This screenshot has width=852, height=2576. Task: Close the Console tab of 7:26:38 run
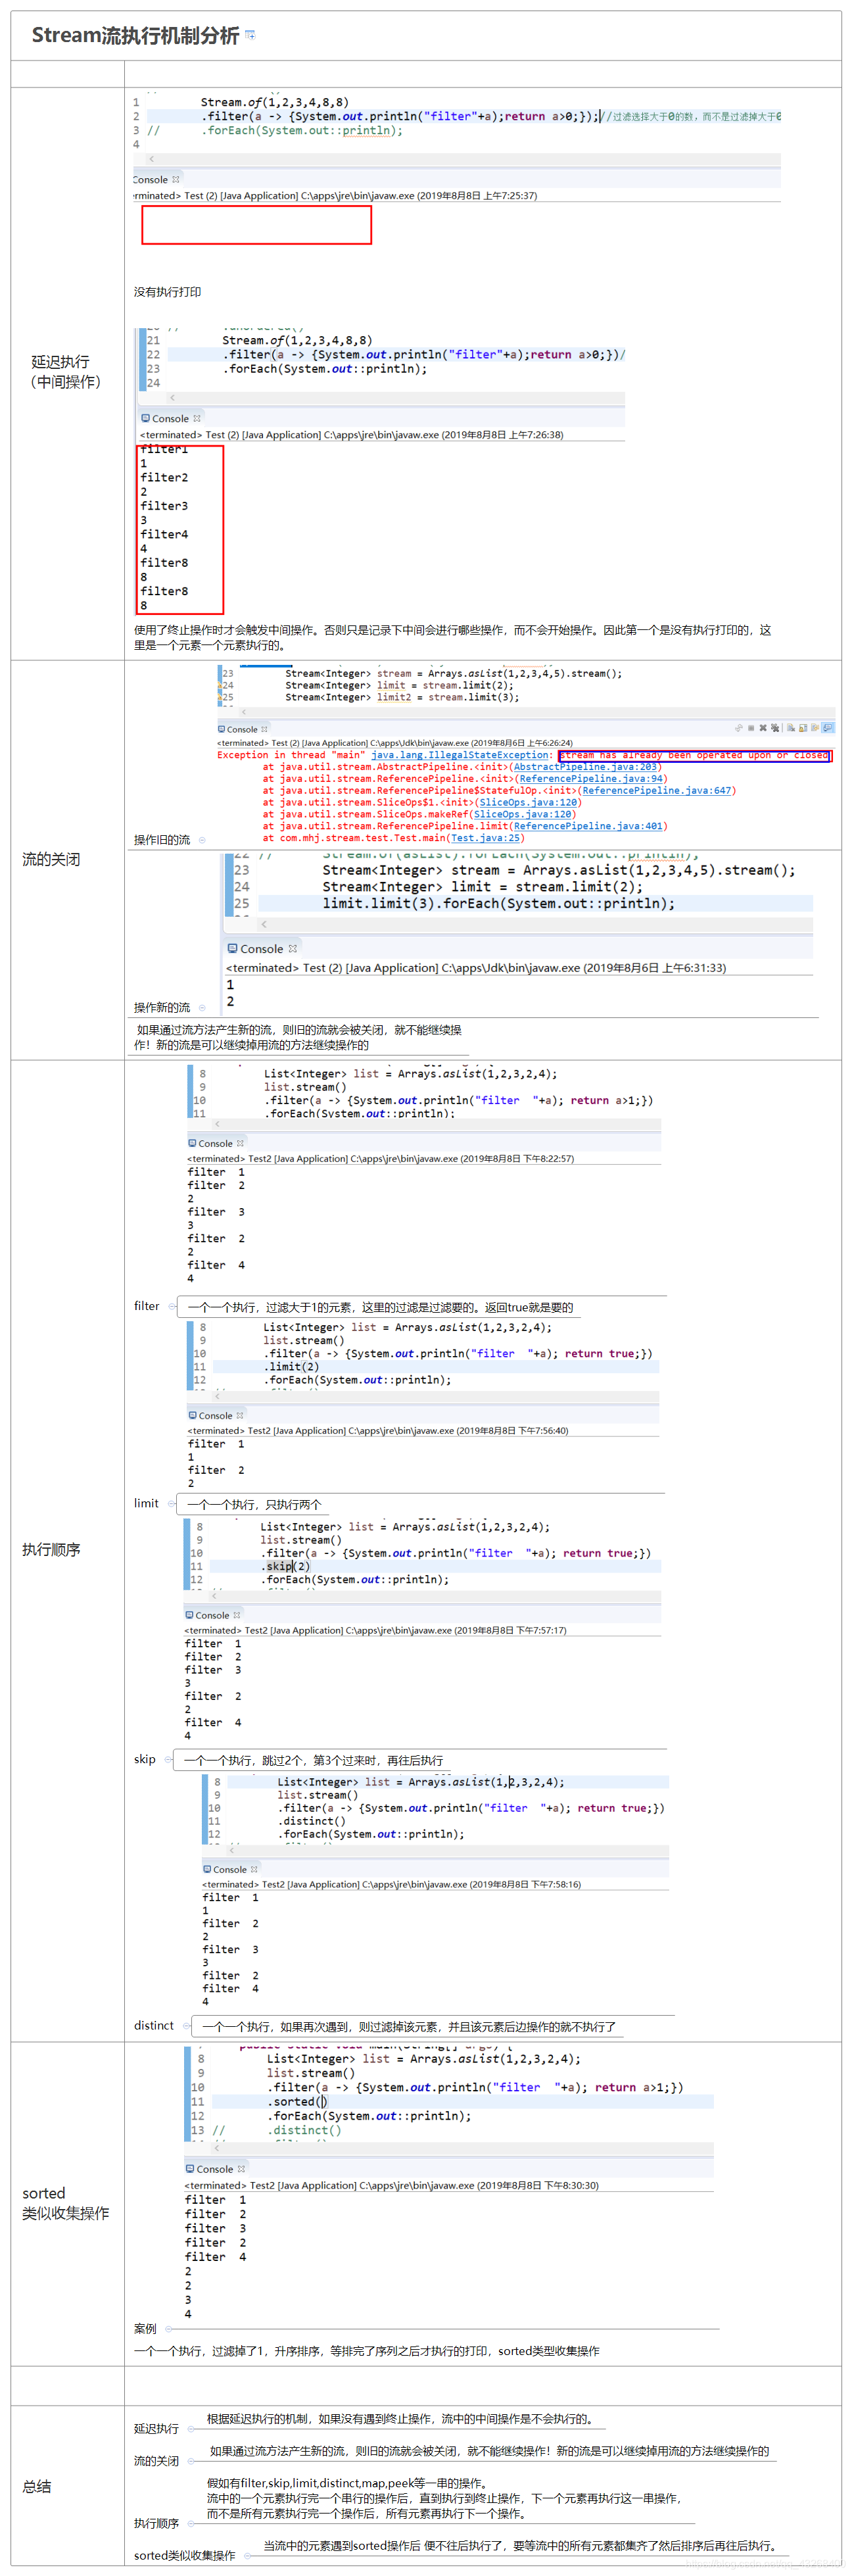[x=197, y=418]
